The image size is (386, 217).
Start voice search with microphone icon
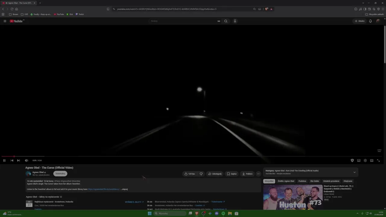tap(235, 21)
